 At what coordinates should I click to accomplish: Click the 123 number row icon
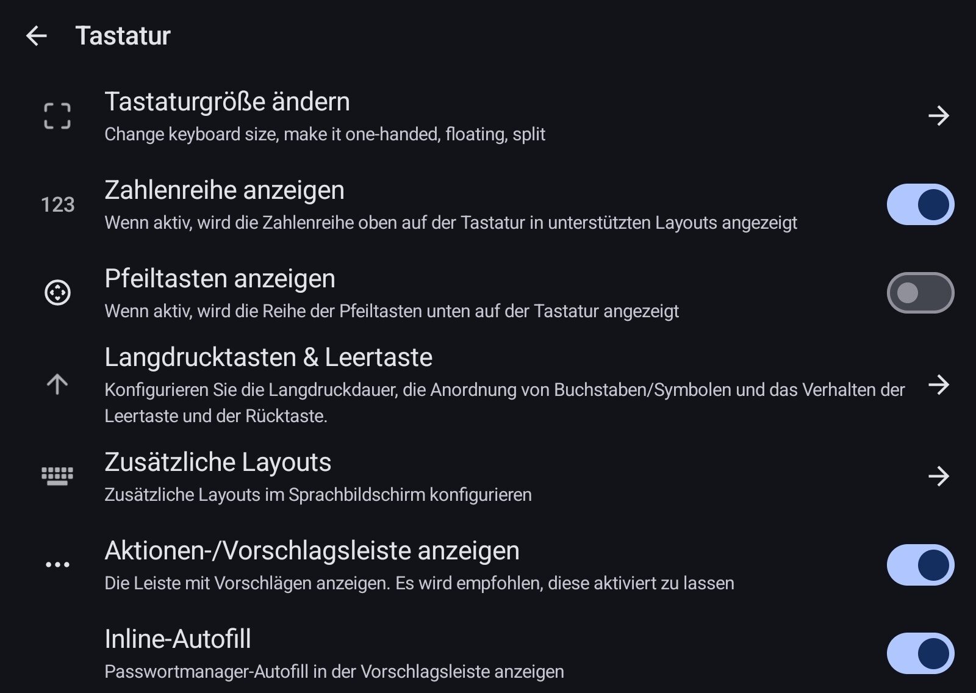tap(57, 204)
